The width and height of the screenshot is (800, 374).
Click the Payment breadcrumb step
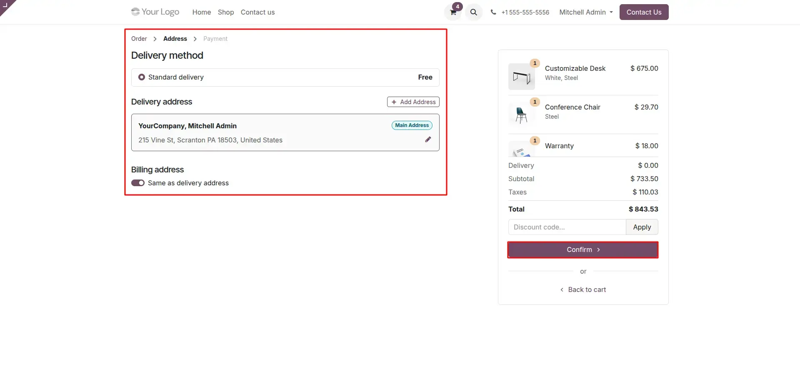[x=215, y=39]
